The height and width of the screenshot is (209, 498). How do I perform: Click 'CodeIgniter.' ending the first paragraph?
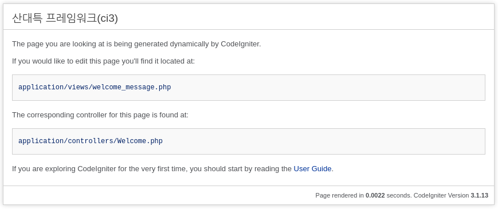(241, 44)
